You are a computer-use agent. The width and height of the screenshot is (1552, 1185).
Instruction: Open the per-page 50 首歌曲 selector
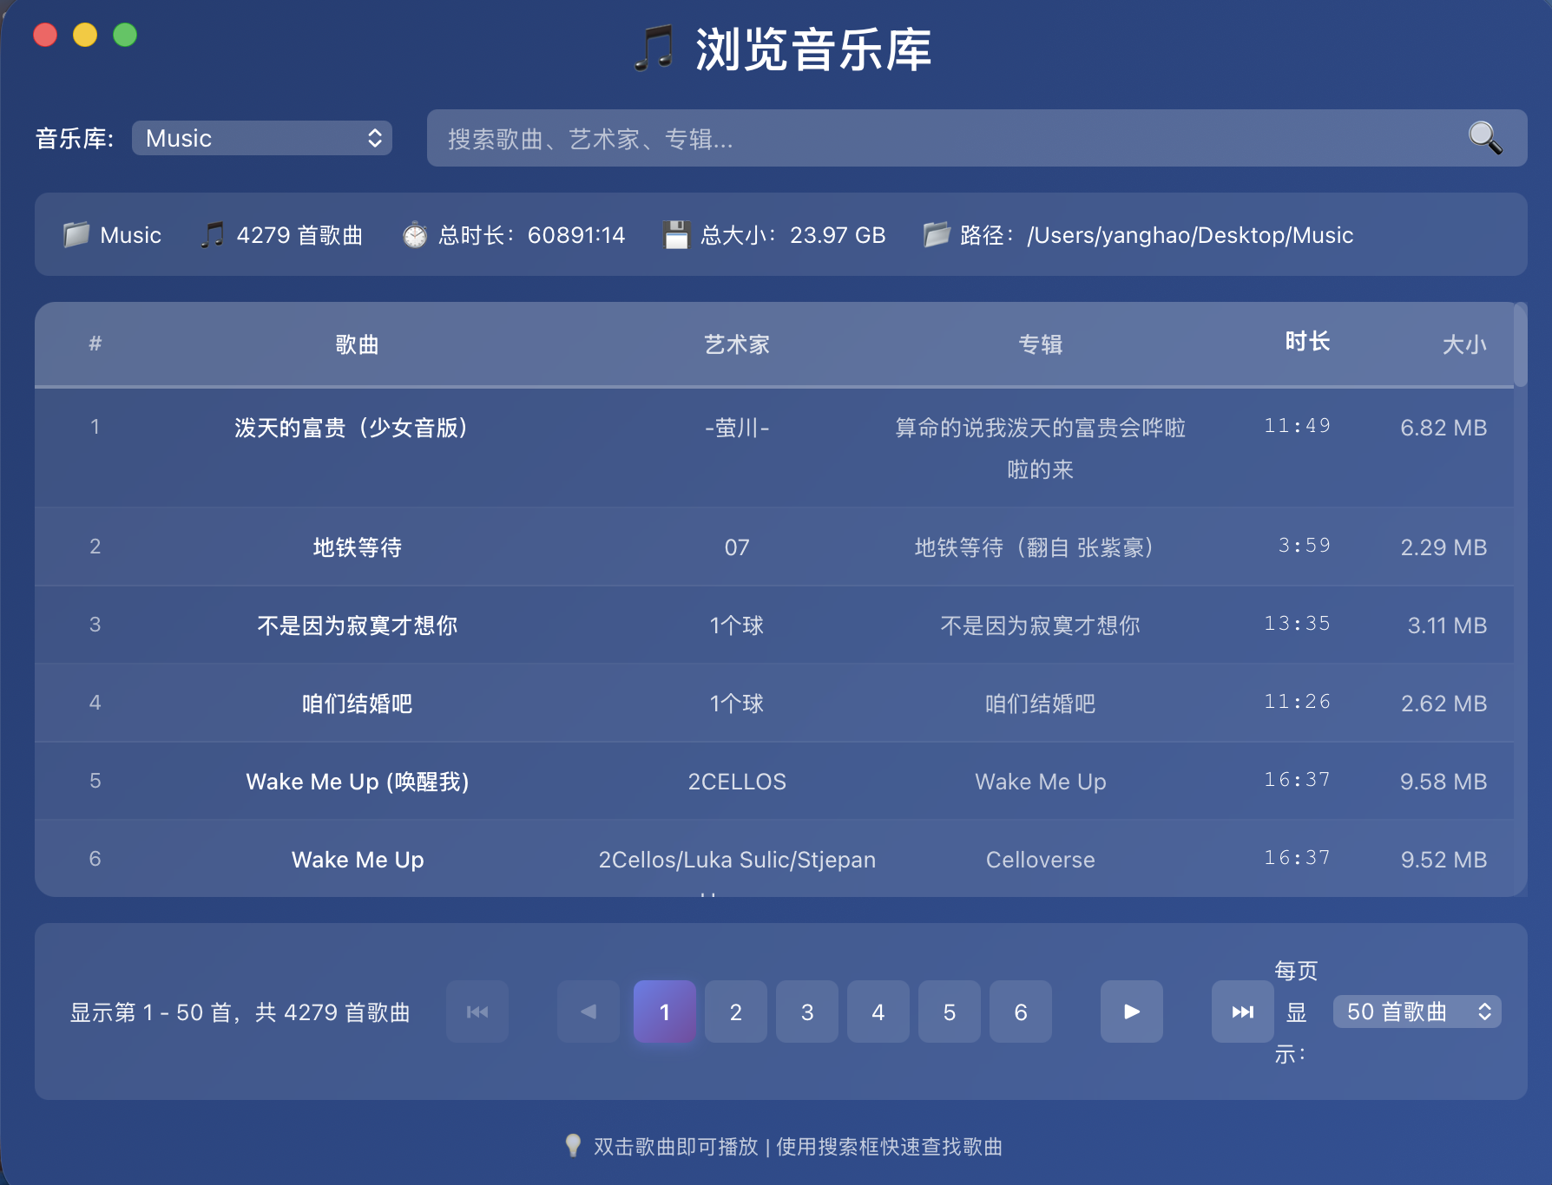point(1416,1012)
